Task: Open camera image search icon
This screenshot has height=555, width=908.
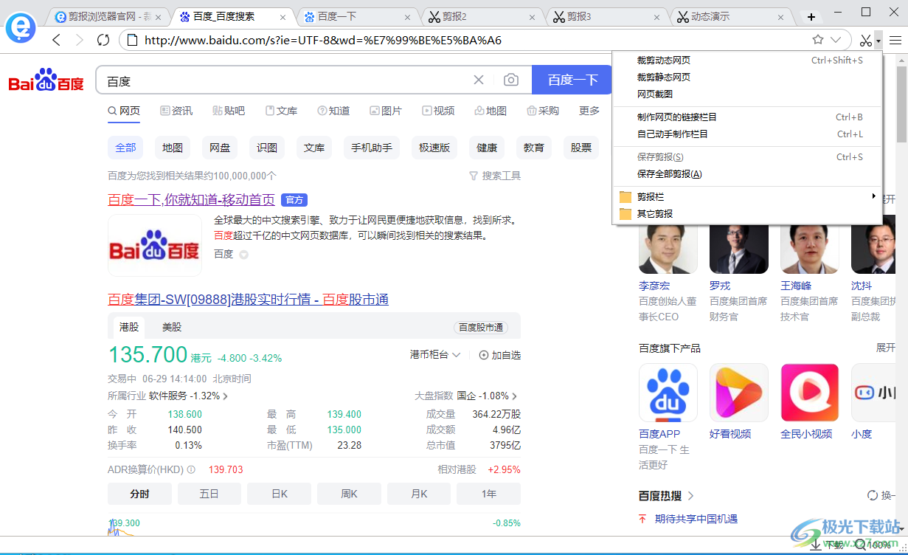Action: tap(511, 80)
